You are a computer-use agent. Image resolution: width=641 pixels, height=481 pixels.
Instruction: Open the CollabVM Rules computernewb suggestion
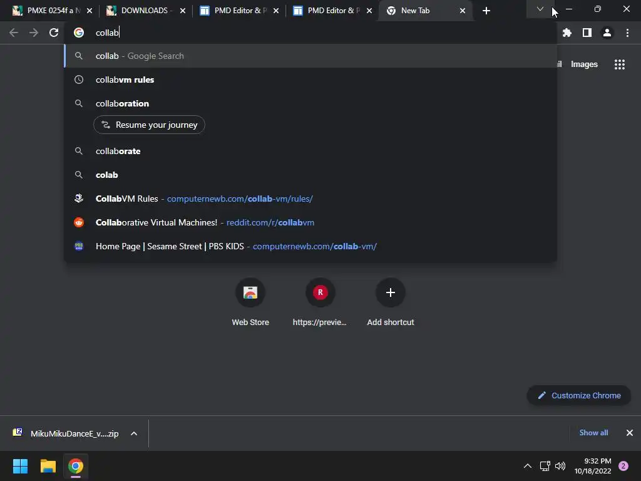(310, 199)
